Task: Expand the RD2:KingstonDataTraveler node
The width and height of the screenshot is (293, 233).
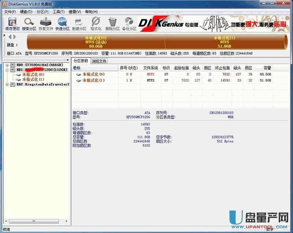Action: tap(8, 84)
